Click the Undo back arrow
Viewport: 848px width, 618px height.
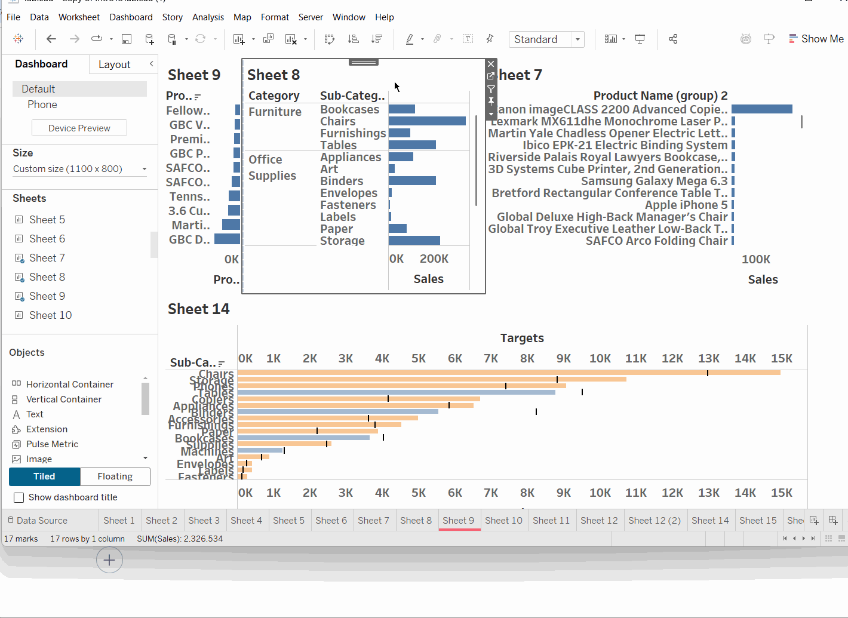51,39
